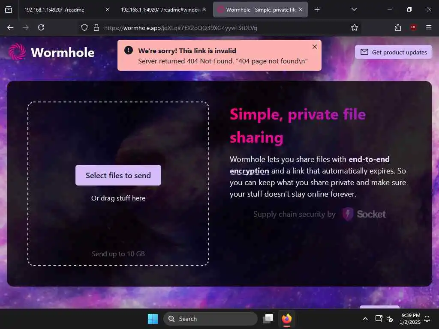Click the 'Or drag stuff here' text

(118, 198)
